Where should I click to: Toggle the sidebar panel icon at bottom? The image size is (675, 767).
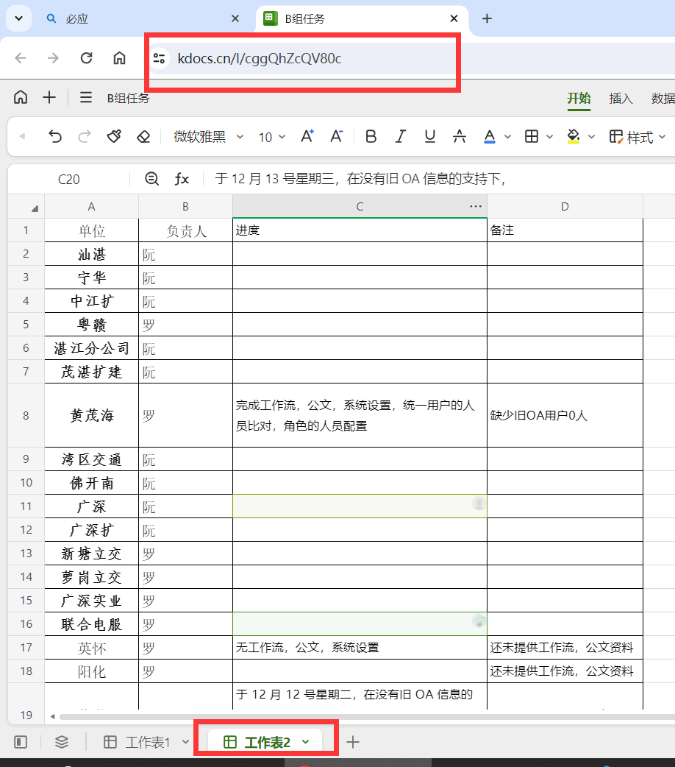click(21, 742)
